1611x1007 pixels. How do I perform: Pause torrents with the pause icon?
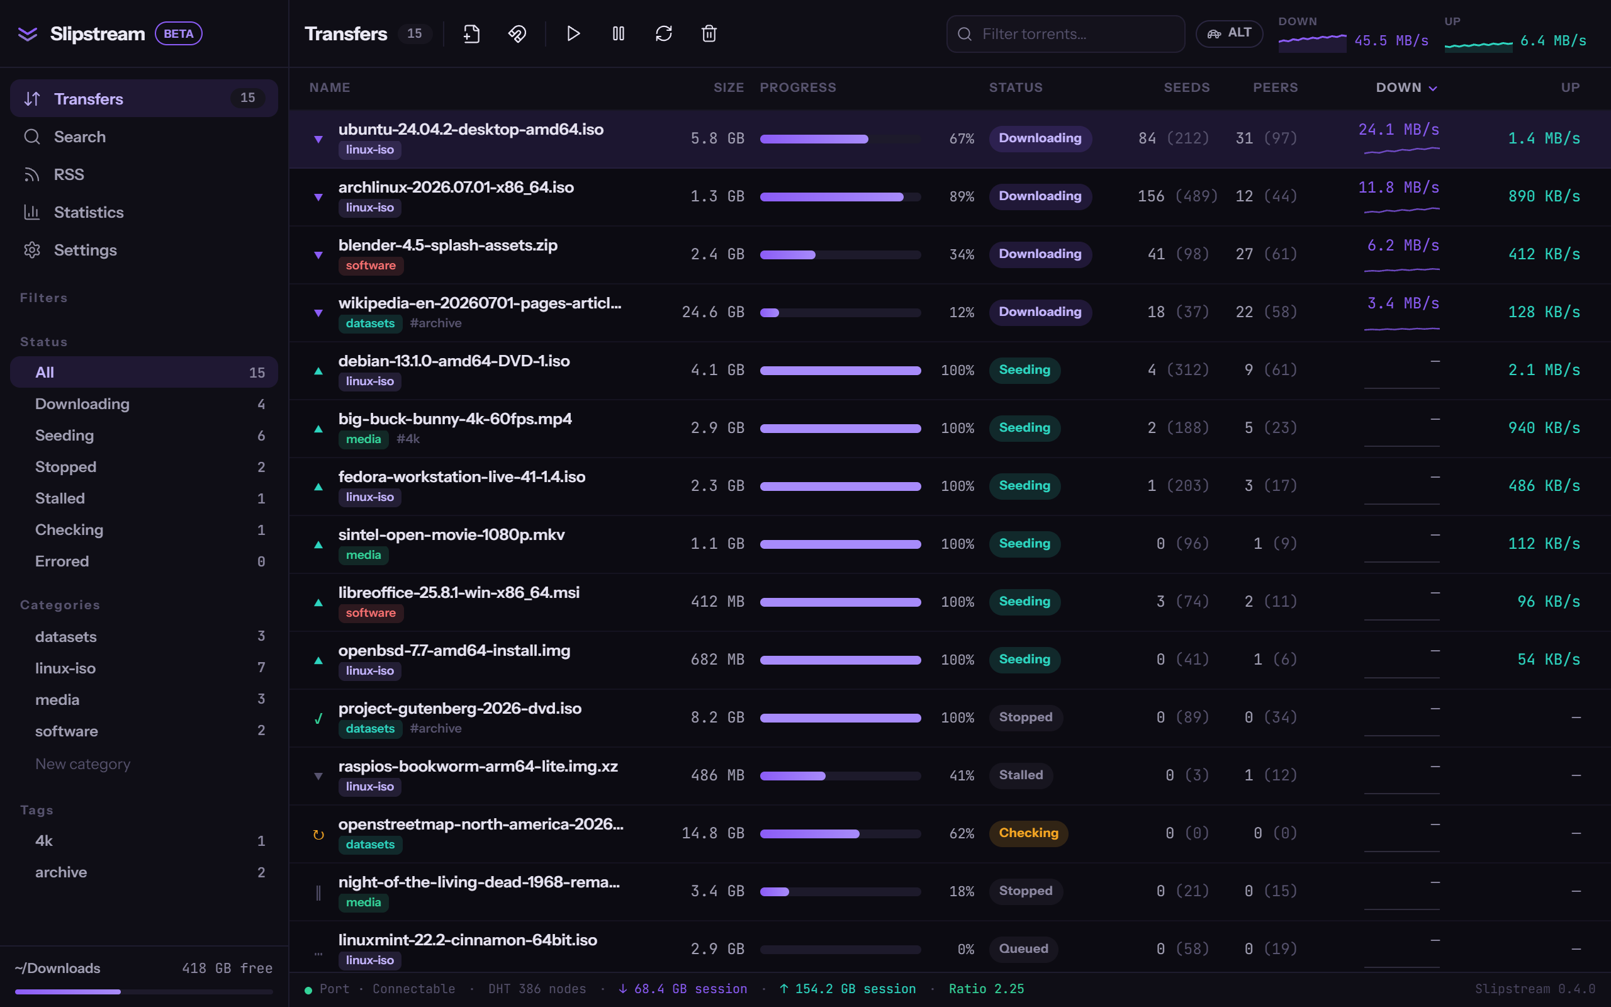tap(619, 33)
